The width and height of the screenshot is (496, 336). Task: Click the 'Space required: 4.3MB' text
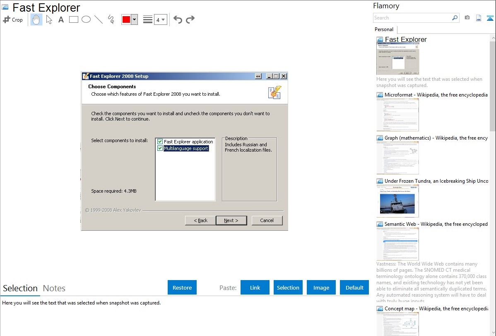point(114,191)
